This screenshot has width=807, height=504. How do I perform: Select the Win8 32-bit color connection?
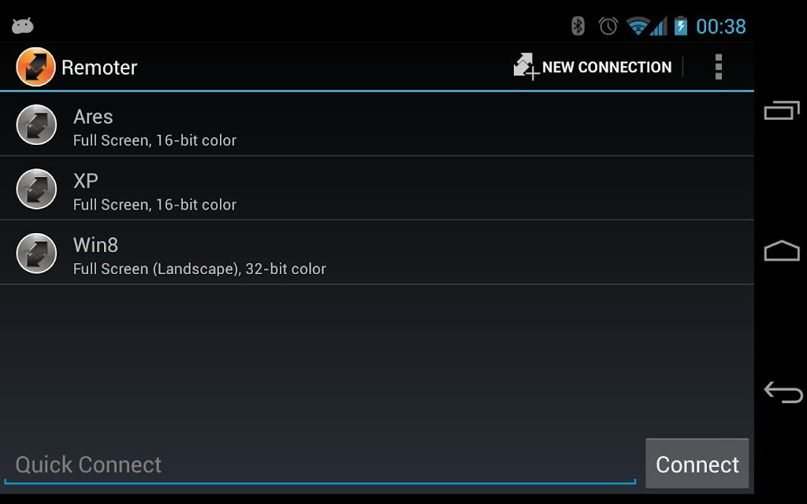(x=377, y=253)
